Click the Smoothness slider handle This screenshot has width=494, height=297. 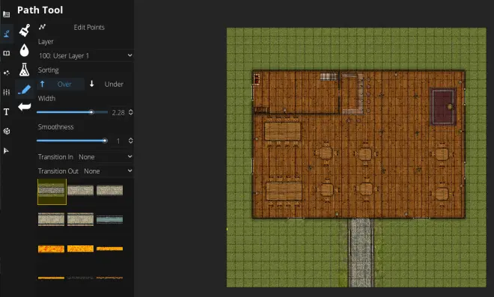click(105, 141)
